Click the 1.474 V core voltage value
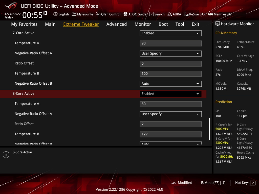 click(x=242, y=61)
